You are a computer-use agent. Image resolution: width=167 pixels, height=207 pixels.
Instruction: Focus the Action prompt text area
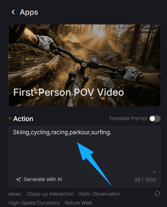point(84,151)
